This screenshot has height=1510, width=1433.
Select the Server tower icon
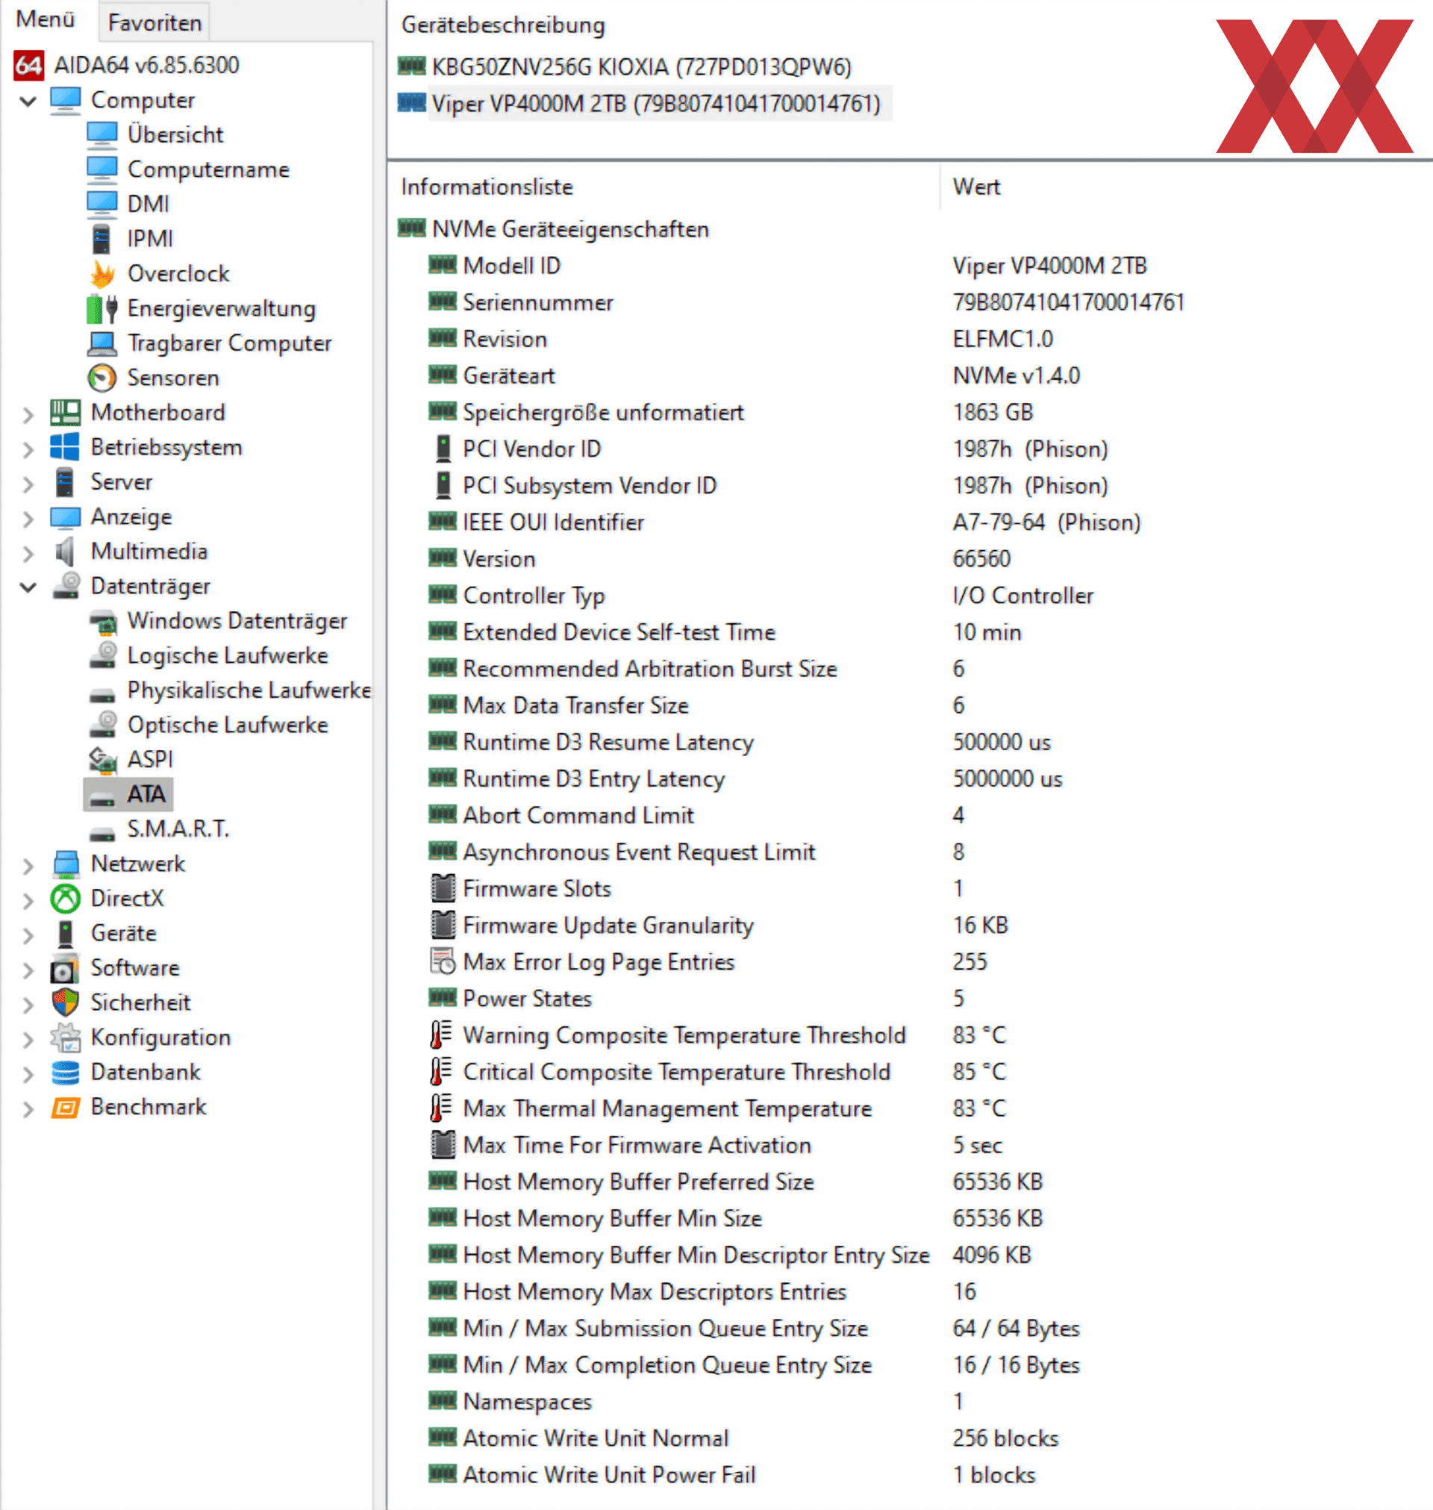tap(65, 483)
